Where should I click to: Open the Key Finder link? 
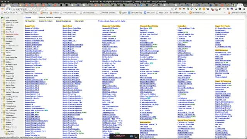[x=182, y=65]
